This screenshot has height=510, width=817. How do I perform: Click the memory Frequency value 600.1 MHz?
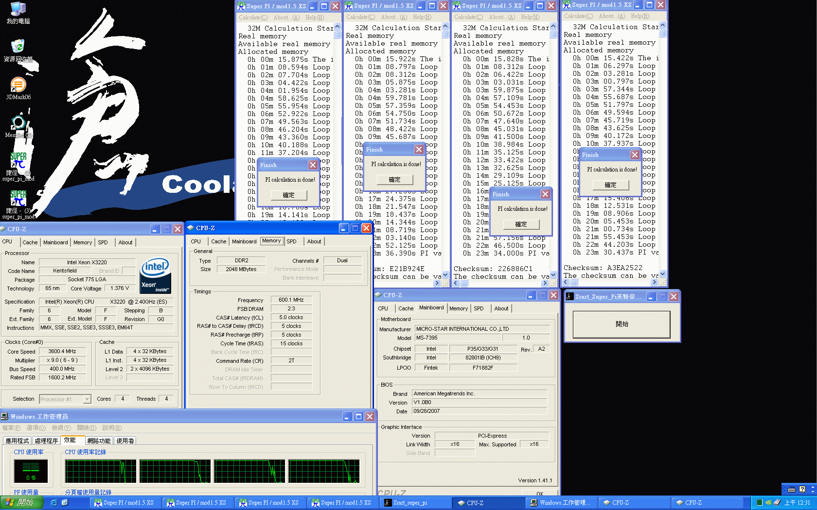tap(291, 300)
